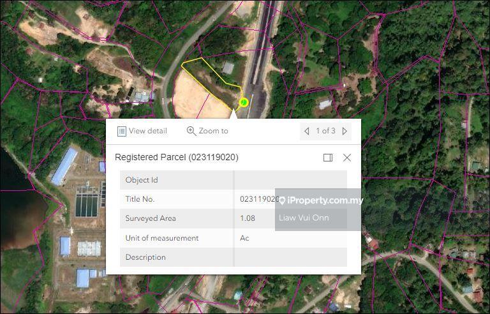Click the long blue-roofed building on map
The width and height of the screenshot is (490, 314).
point(64,166)
